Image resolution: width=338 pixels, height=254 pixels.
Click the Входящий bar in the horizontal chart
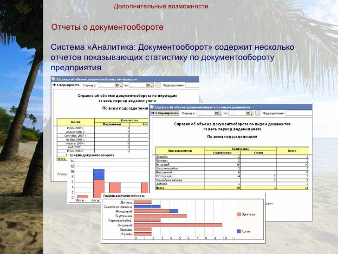point(178,225)
